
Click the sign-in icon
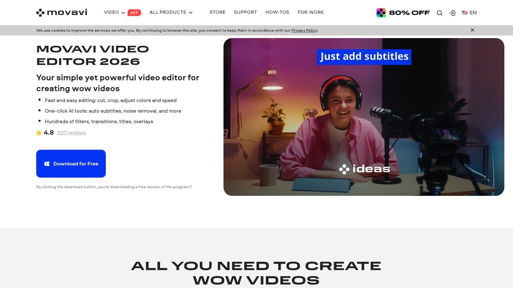452,13
